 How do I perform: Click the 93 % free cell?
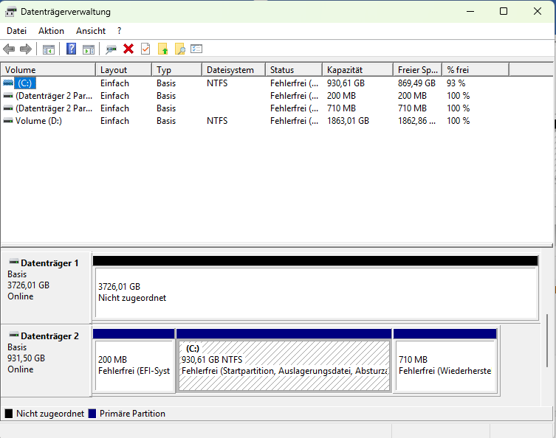pos(456,83)
